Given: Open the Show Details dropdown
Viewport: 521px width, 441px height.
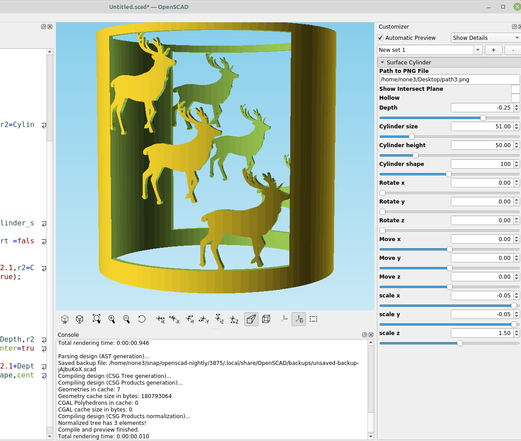Looking at the screenshot, I should pyautogui.click(x=485, y=38).
